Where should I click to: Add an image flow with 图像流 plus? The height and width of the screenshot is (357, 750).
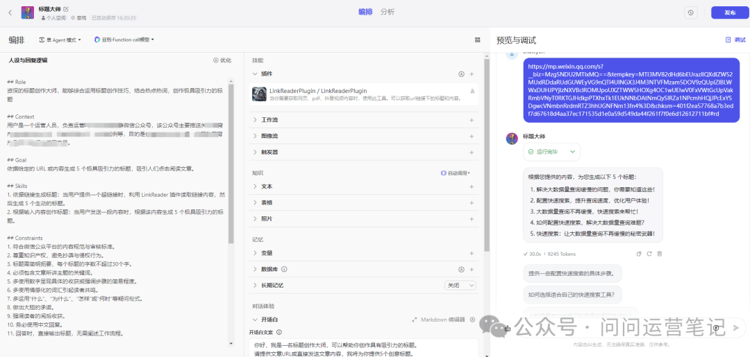point(472,136)
